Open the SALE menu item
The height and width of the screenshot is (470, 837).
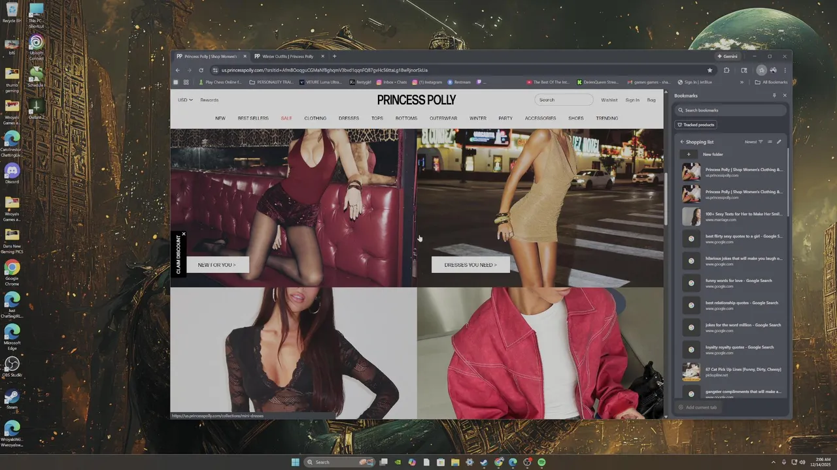(286, 118)
